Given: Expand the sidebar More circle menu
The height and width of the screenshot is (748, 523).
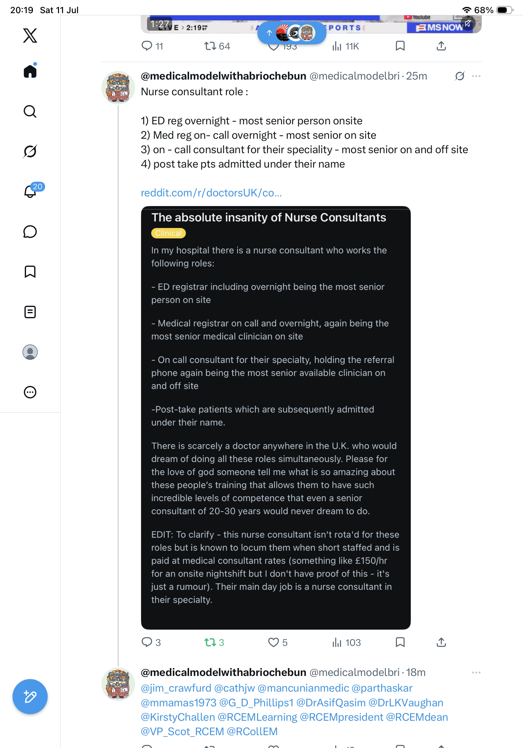Looking at the screenshot, I should pos(30,392).
